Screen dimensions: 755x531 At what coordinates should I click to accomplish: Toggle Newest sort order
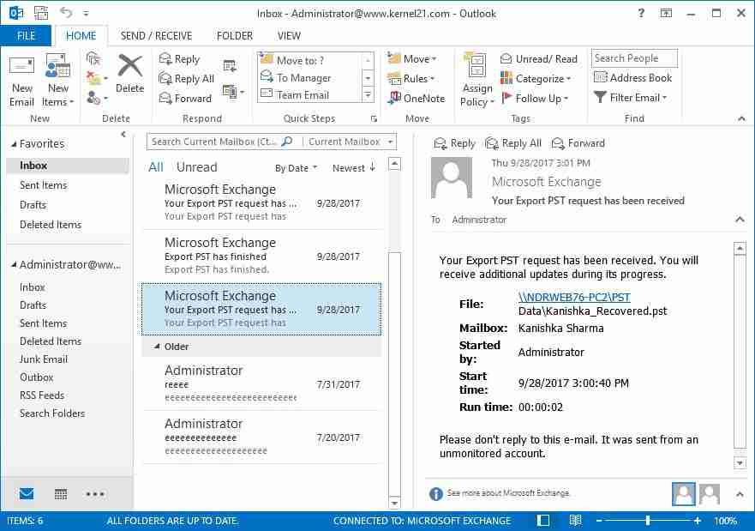click(x=354, y=168)
